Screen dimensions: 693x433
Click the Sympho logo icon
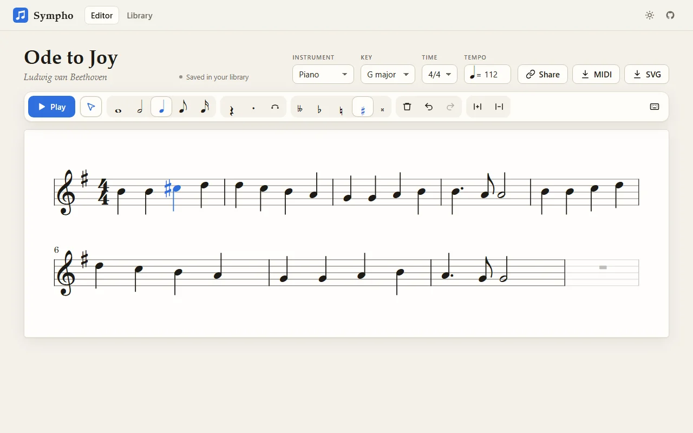[21, 15]
